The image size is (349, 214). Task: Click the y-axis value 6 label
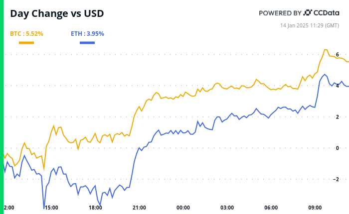[338, 54]
